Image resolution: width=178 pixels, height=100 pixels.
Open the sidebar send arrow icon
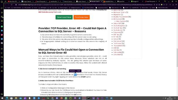tap(2, 53)
